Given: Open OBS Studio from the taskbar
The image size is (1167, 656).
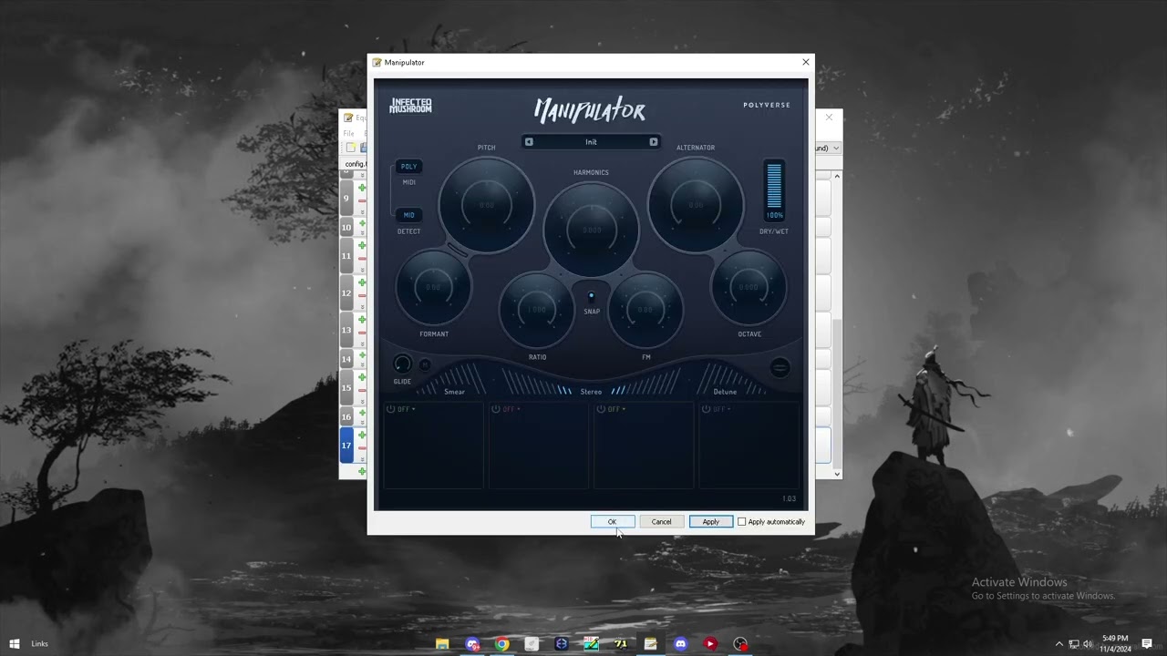Looking at the screenshot, I should (739, 644).
